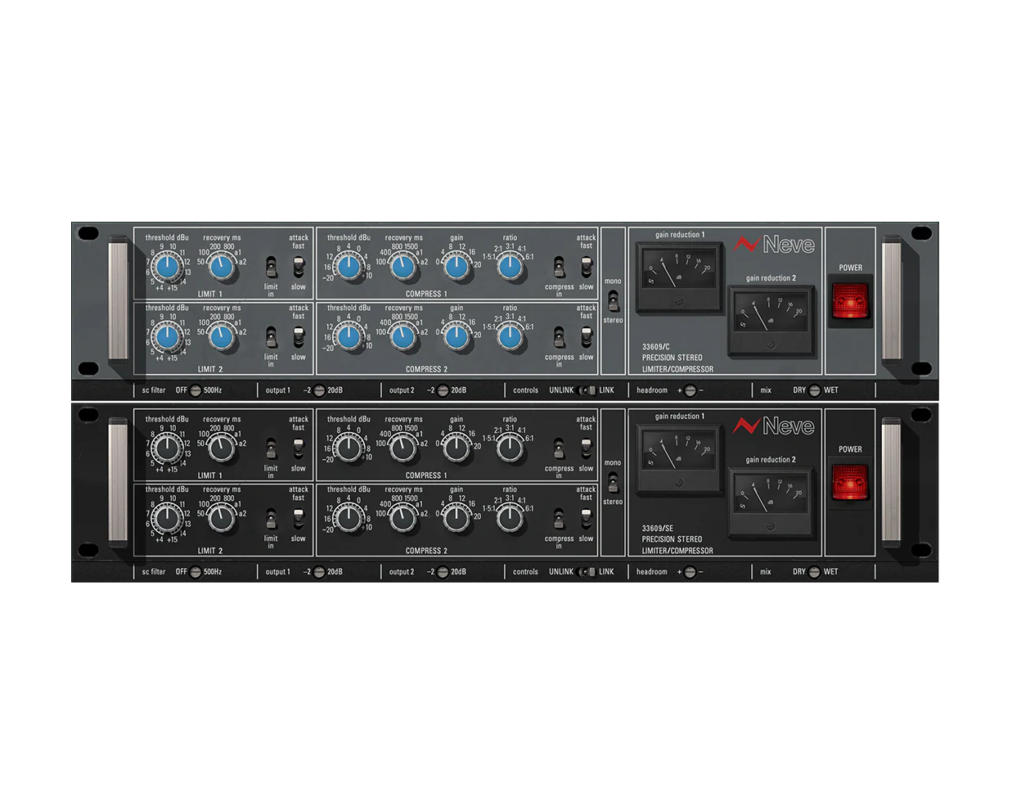The image size is (1021, 802).
Task: Flip the mono/stereo switch on 33609/C unit
Action: (613, 300)
